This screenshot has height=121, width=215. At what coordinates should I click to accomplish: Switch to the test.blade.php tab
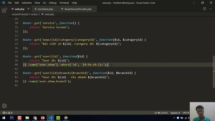[x=45, y=9]
